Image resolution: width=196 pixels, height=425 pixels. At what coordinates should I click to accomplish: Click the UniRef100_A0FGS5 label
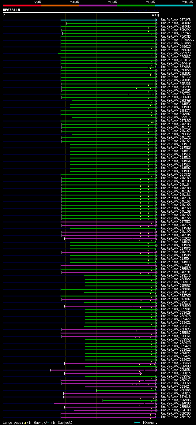(176, 329)
